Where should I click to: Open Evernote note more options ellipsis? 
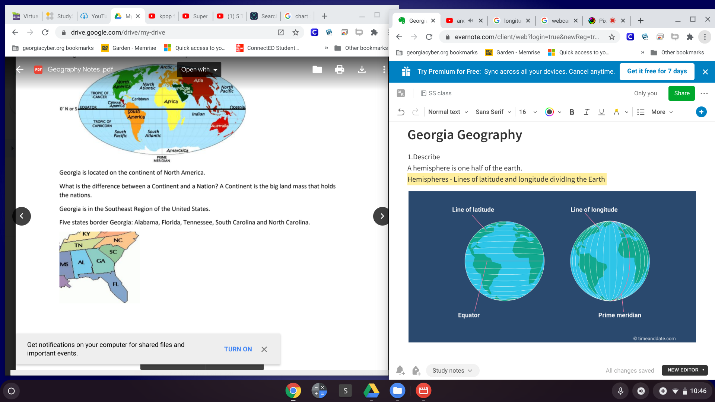(x=704, y=93)
